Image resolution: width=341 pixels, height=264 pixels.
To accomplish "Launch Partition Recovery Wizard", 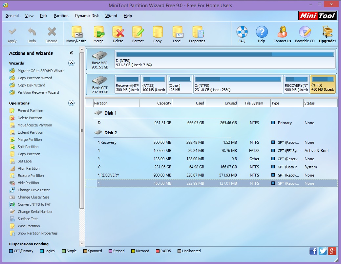I will (x=34, y=92).
